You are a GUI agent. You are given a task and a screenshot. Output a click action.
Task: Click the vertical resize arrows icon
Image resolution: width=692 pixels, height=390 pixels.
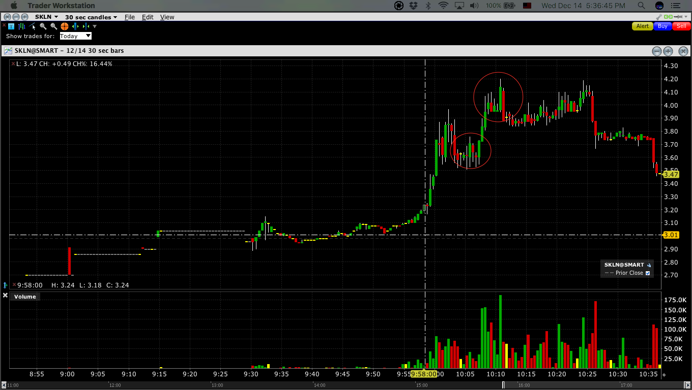coord(5,285)
